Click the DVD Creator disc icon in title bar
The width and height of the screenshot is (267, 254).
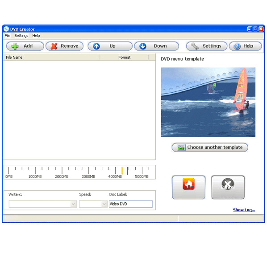point(6,29)
